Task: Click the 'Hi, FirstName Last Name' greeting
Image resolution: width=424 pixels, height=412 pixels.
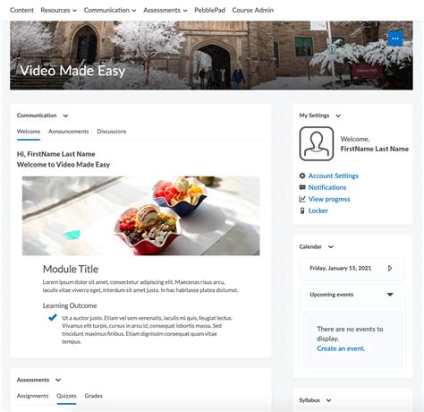Action: (56, 154)
